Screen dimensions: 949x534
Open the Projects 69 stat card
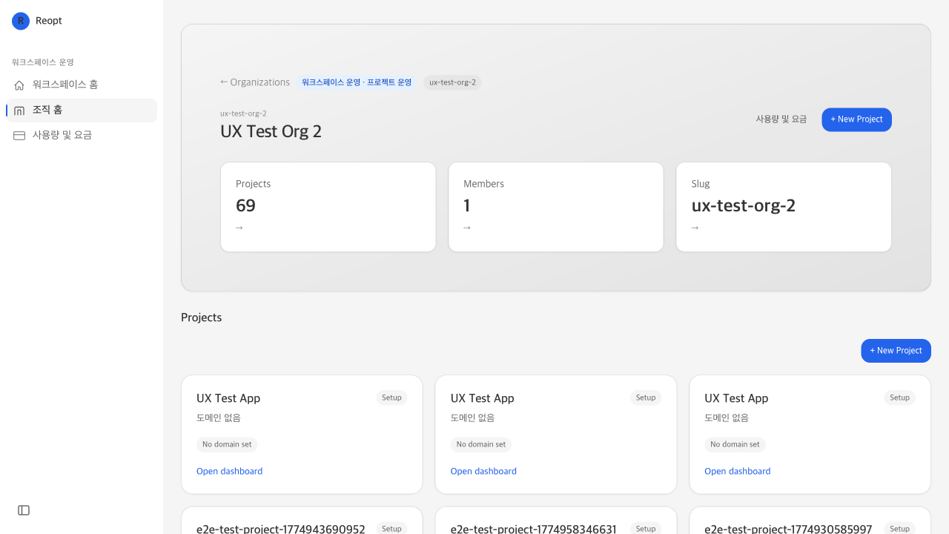pos(328,207)
